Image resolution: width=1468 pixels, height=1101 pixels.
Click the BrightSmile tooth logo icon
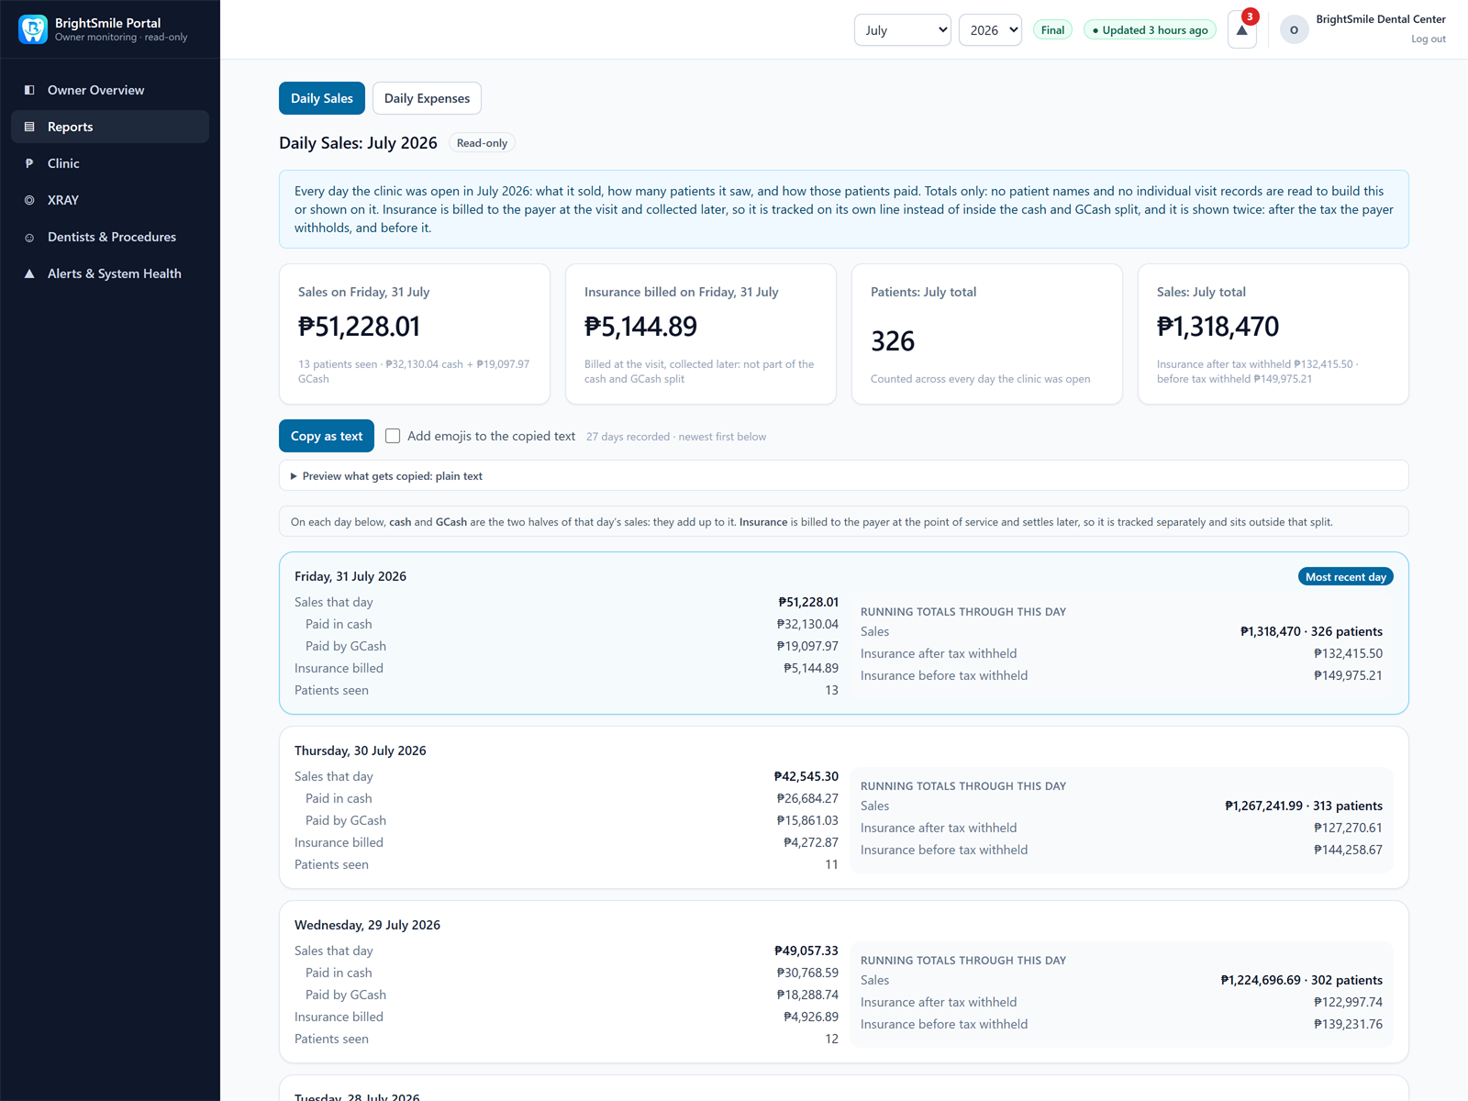pyautogui.click(x=33, y=29)
